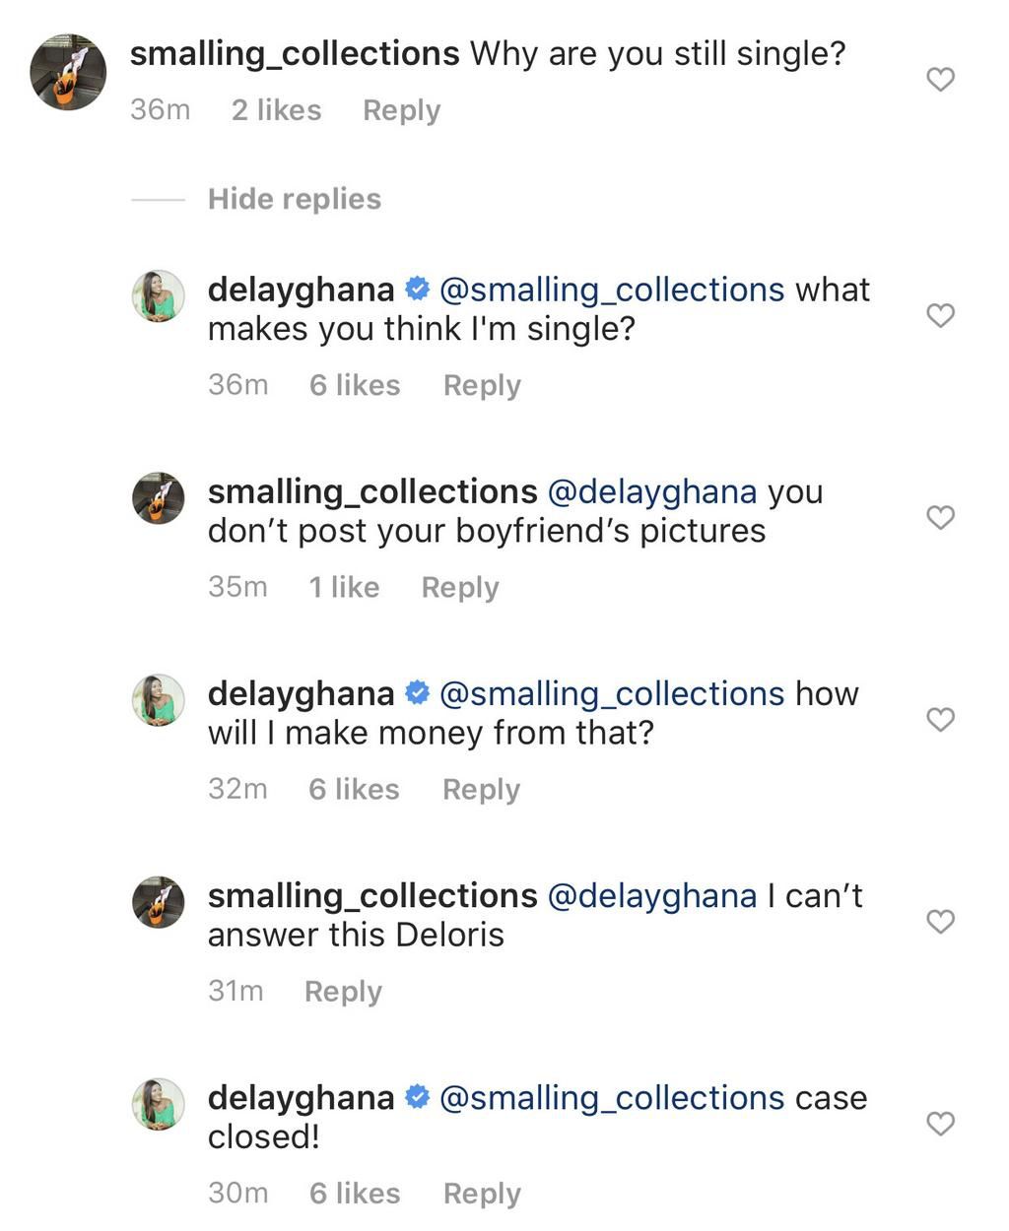Click the verified badge next to the 'case closed!' reply
The image size is (1009, 1231).
point(417,1097)
